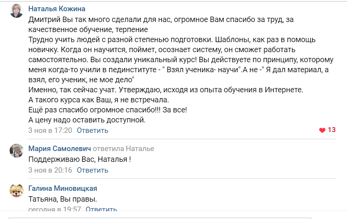This screenshot has height=219, width=347.
Task: Click the "сегодня в 19:57" timestamp
Action: point(54,210)
